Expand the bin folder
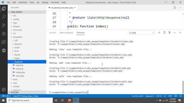 point(27,15)
